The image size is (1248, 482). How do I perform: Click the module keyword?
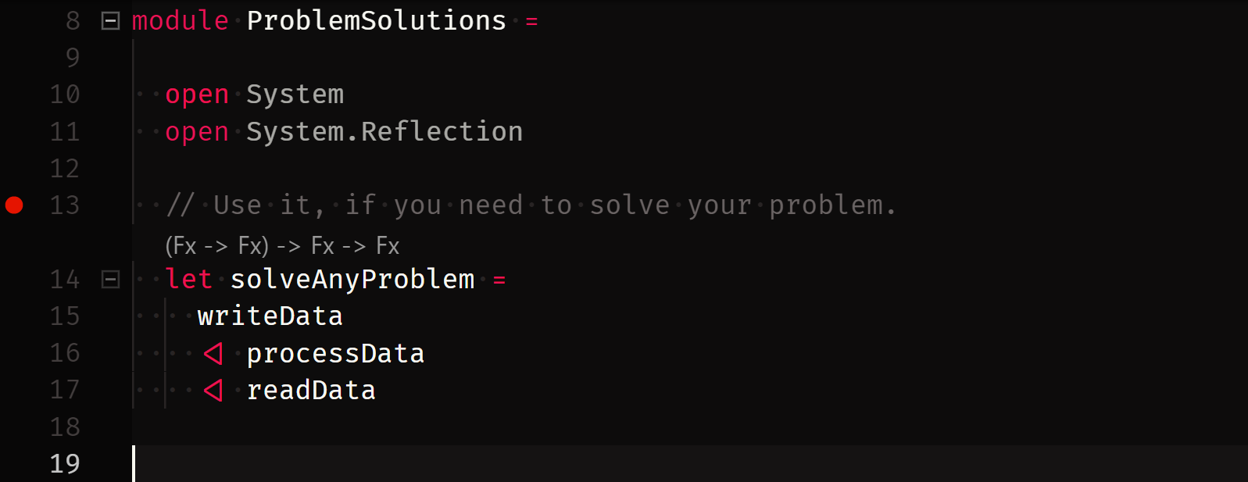pos(180,21)
